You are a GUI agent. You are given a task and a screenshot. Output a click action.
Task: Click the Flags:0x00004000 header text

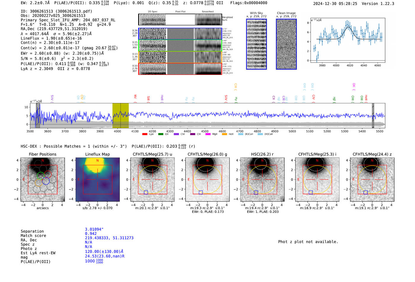tap(249, 3)
